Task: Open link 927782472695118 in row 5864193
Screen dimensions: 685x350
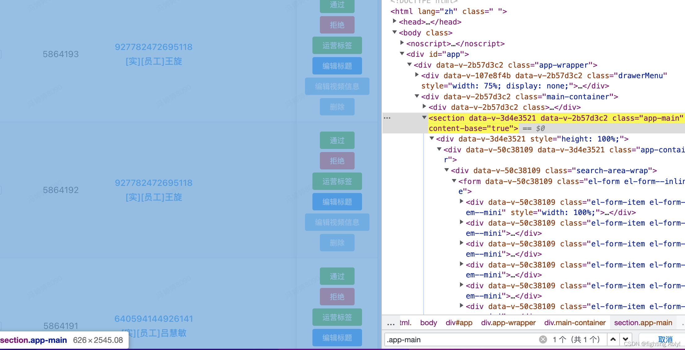Action: [x=154, y=47]
